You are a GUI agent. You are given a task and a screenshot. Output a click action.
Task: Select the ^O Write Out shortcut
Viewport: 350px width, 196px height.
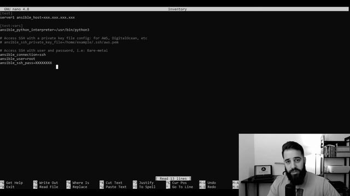coord(46,183)
